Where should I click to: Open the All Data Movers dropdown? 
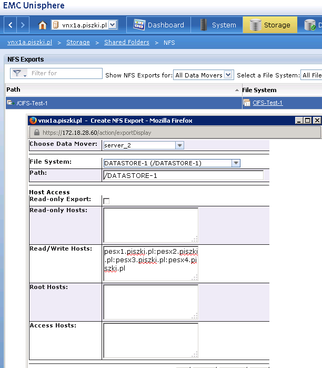pos(203,75)
